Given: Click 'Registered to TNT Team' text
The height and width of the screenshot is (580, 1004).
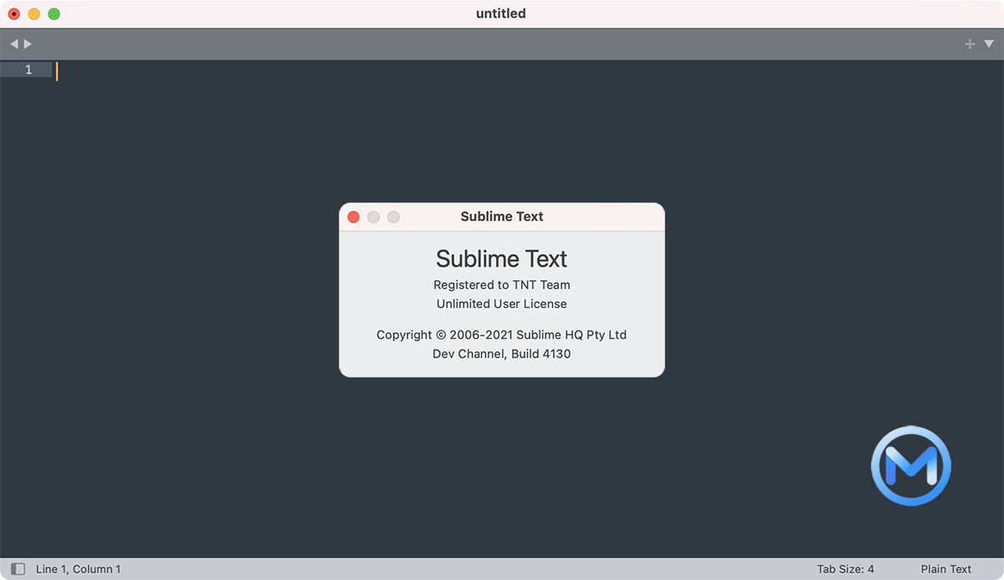Looking at the screenshot, I should coord(502,285).
